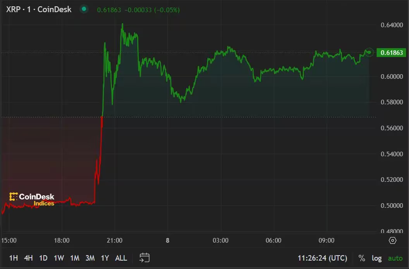
Task: Select the 1D timeframe
Action: point(43,258)
